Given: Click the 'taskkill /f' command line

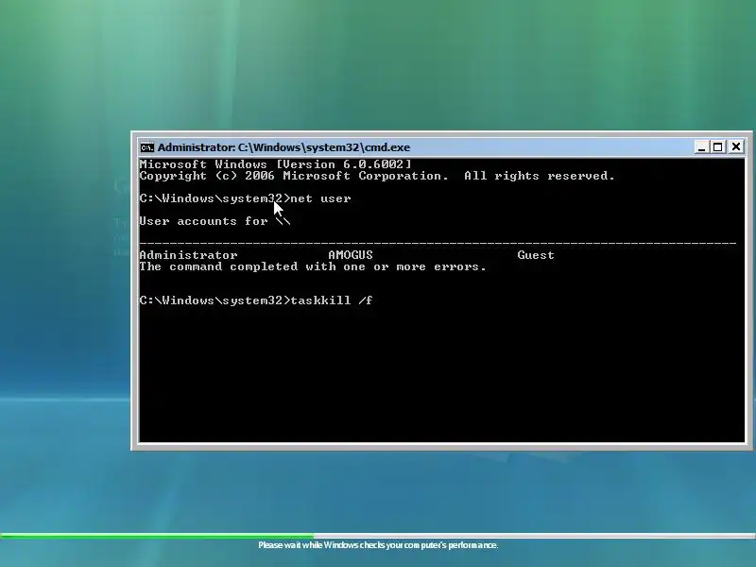Looking at the screenshot, I should pos(255,301).
